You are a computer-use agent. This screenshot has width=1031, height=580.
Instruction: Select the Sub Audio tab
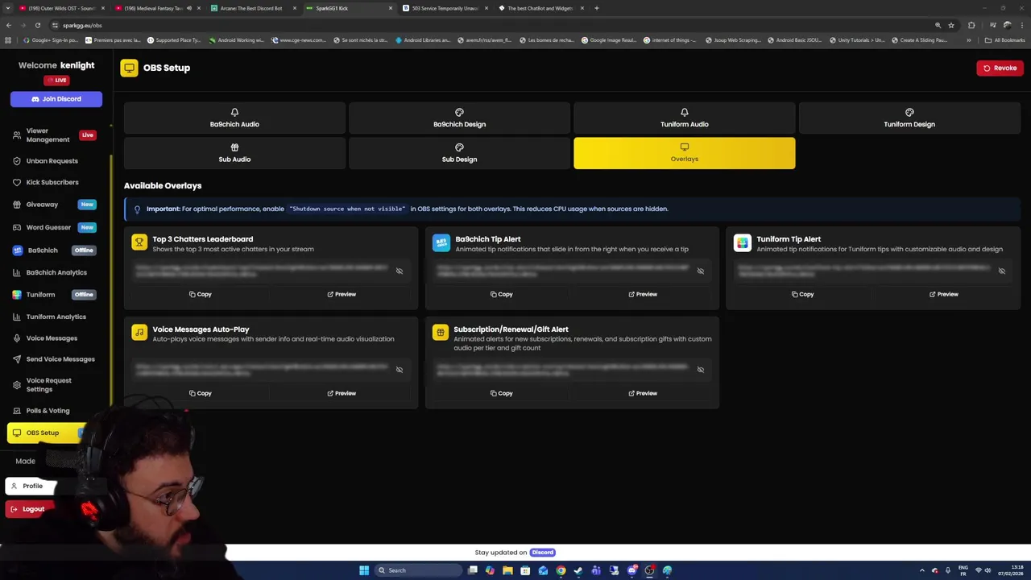[234, 153]
